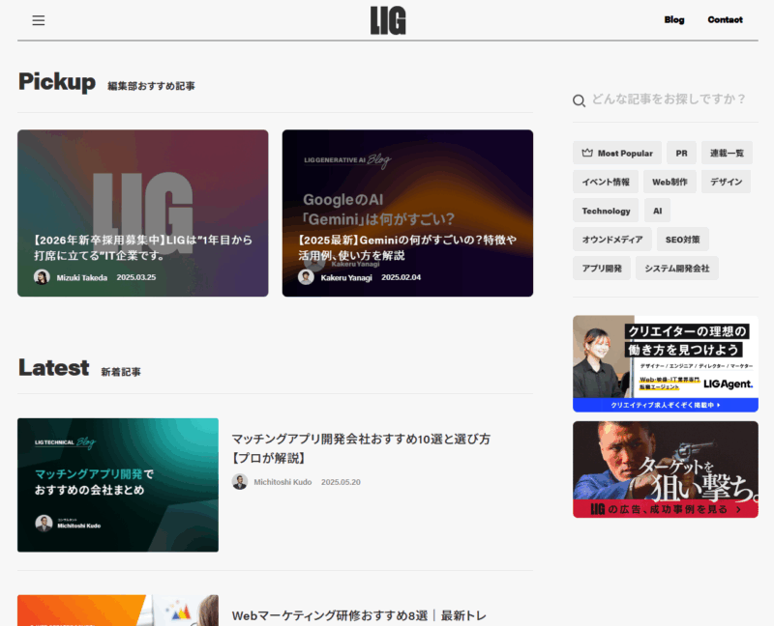The image size is (774, 626).
Task: Select the Web制作 tag
Action: [x=670, y=182]
